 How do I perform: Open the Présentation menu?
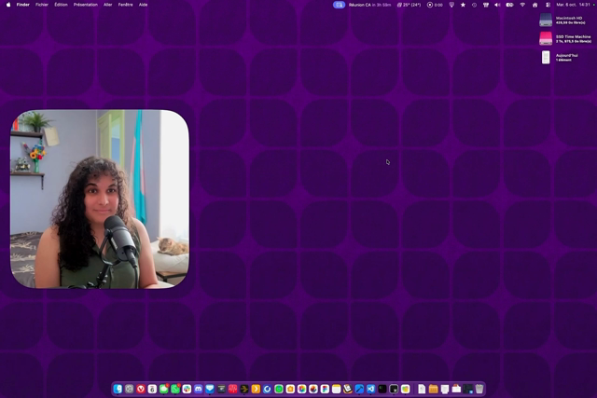coord(86,5)
